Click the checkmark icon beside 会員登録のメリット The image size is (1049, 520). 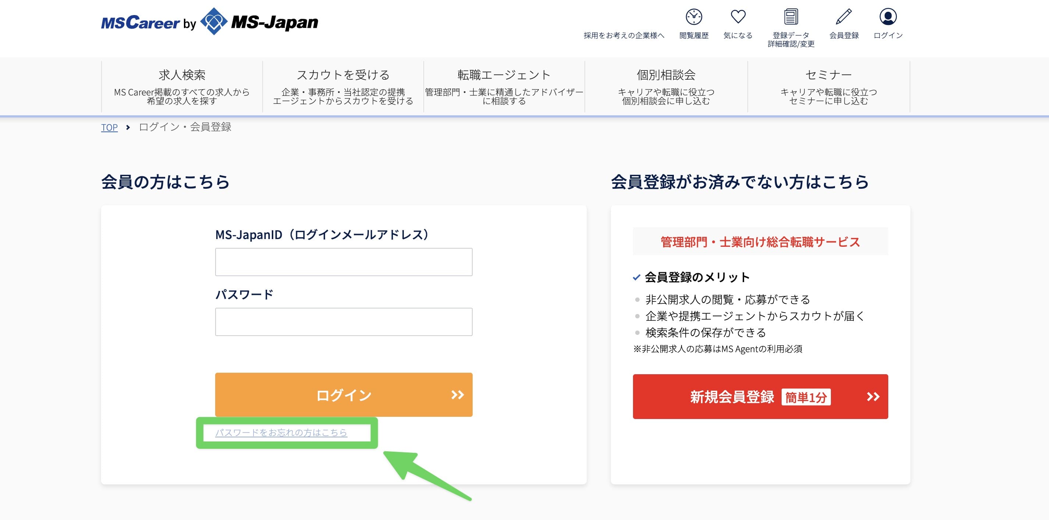point(636,277)
